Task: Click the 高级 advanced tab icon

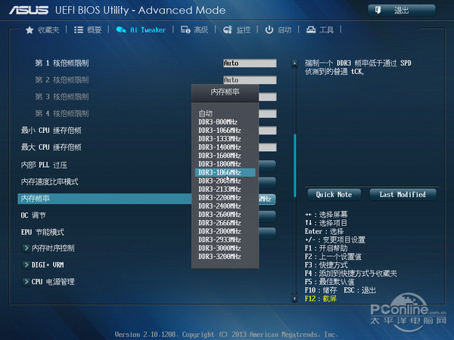Action: 185,29
